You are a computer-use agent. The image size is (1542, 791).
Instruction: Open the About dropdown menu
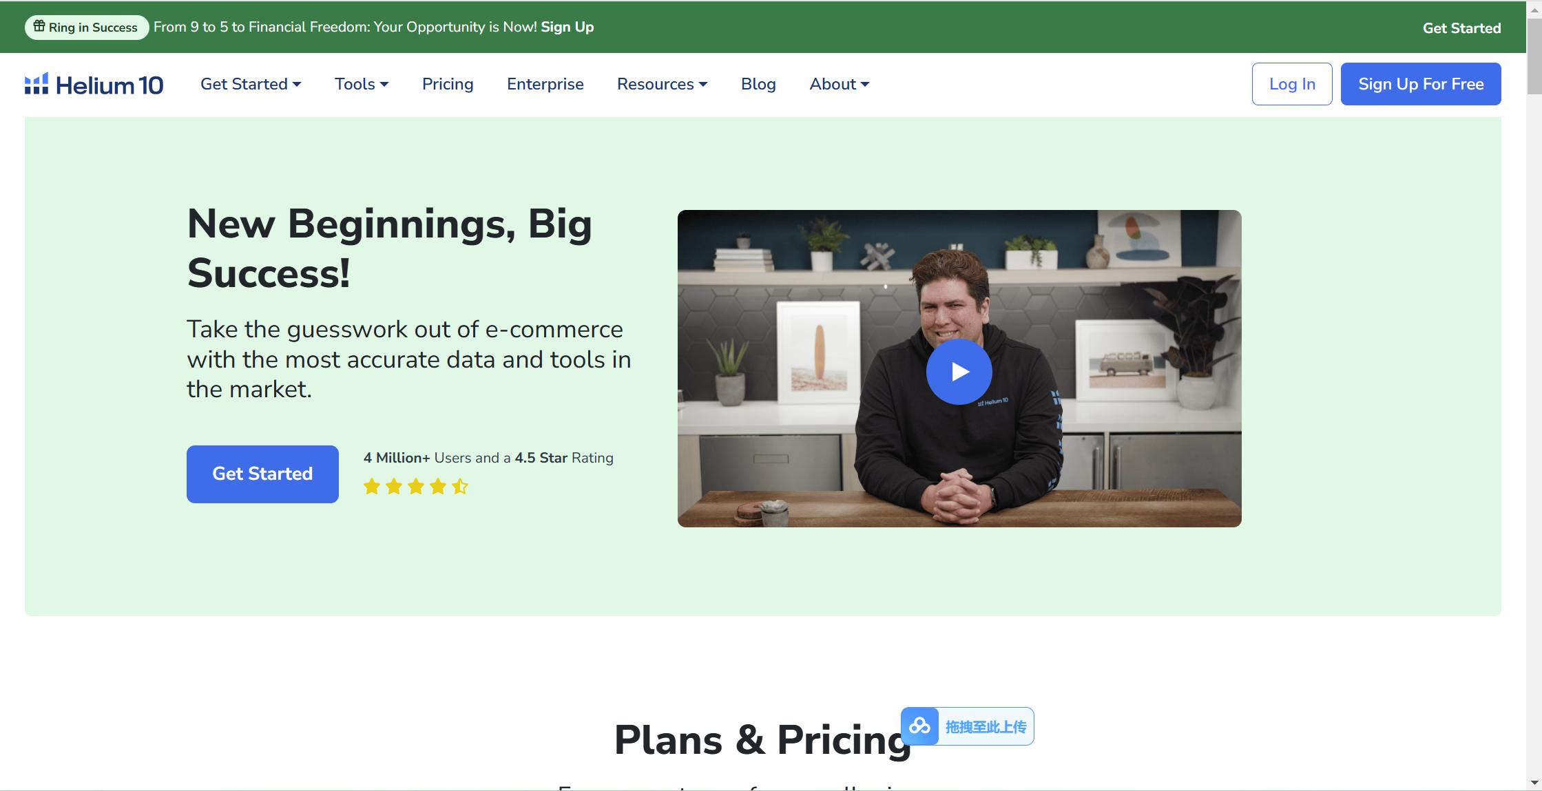(x=839, y=84)
